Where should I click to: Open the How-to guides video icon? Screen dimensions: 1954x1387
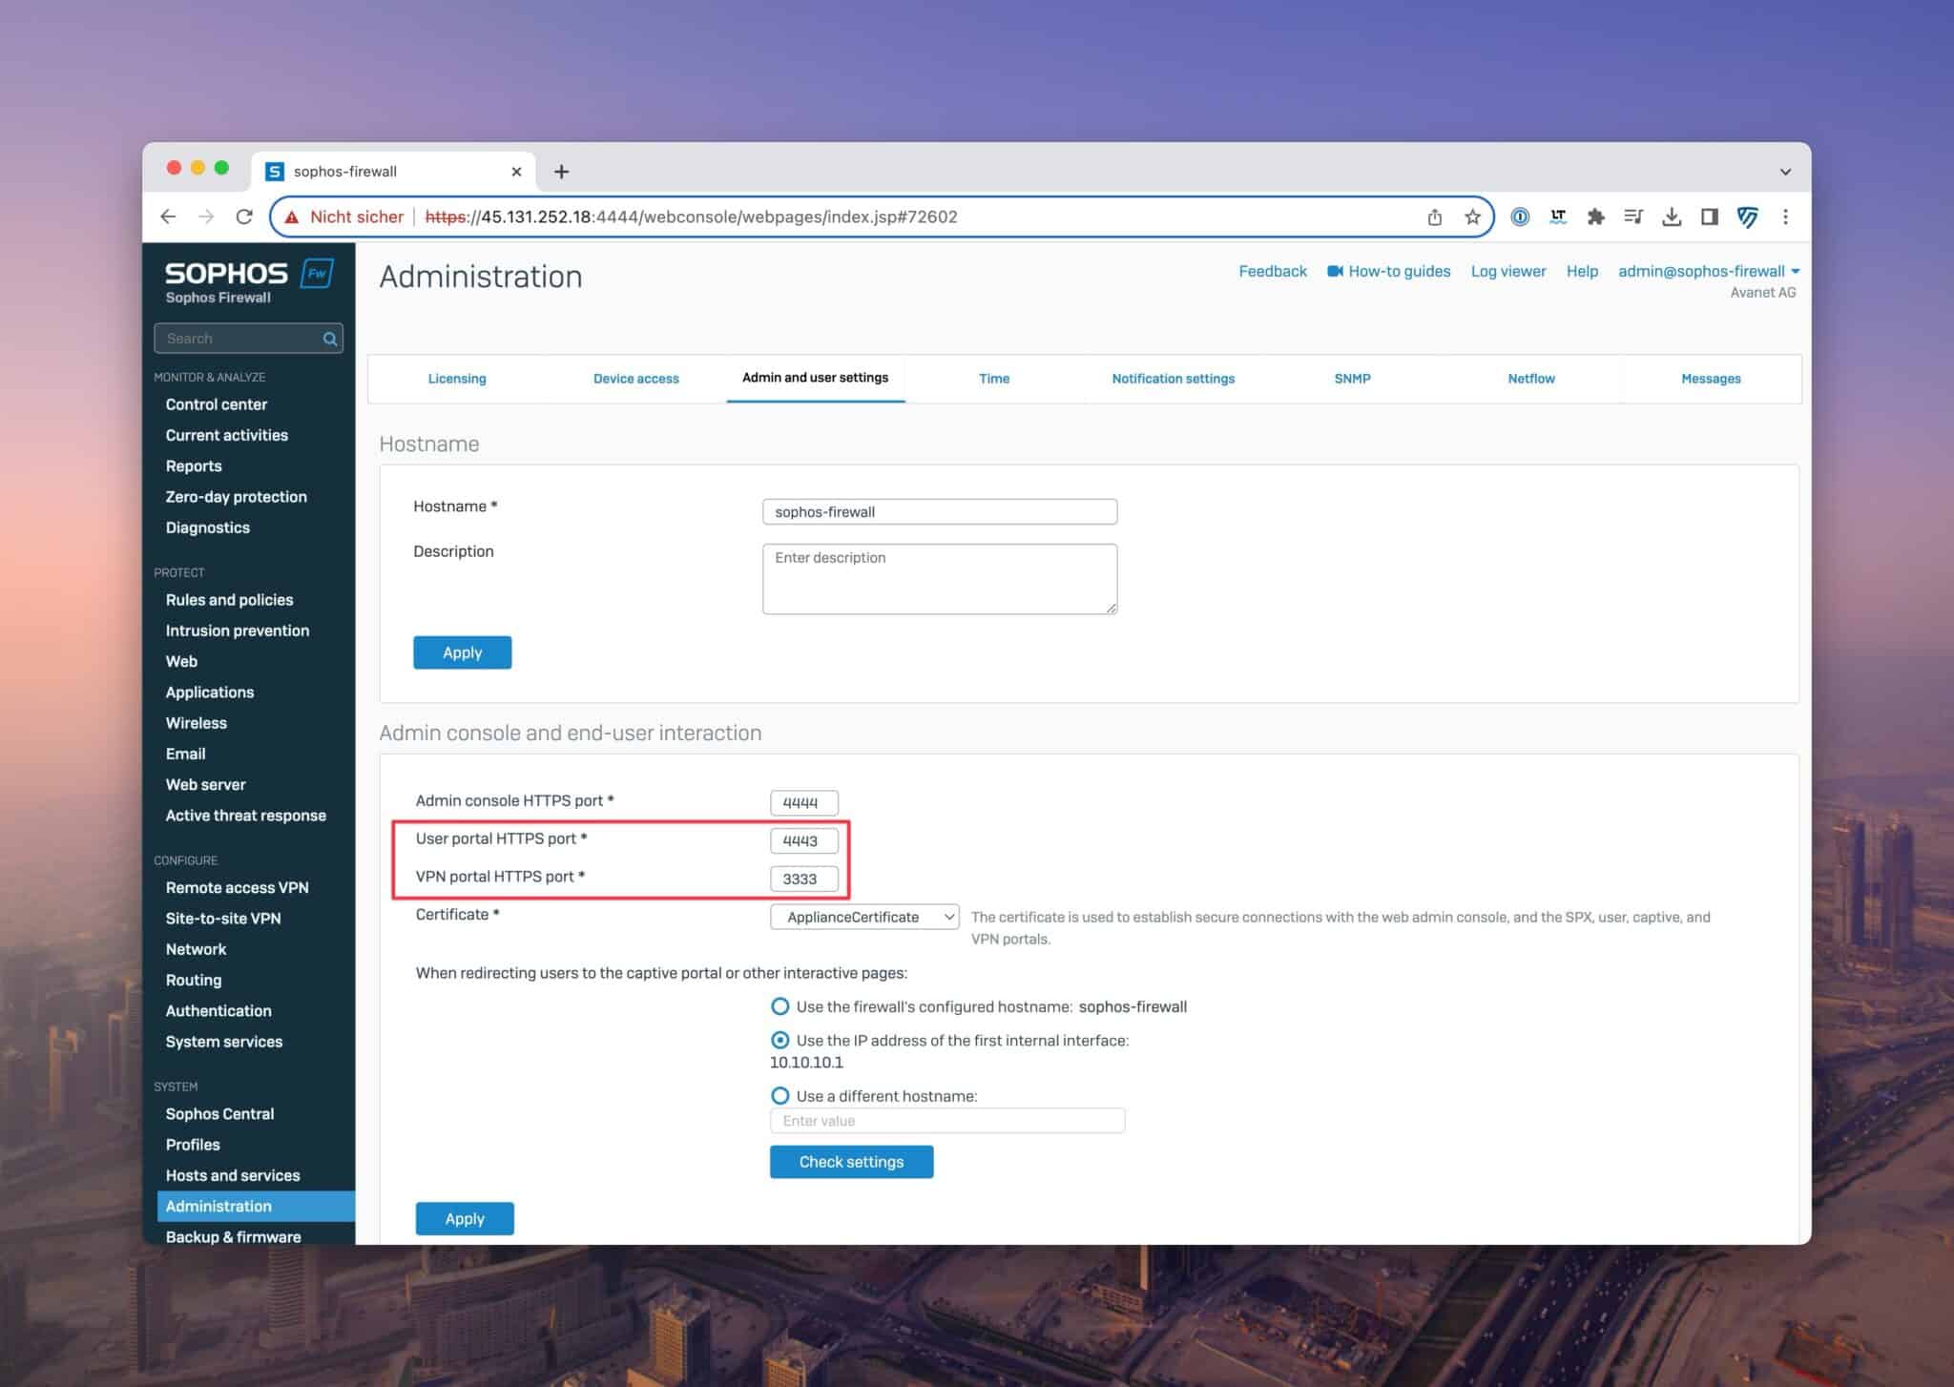(1335, 271)
